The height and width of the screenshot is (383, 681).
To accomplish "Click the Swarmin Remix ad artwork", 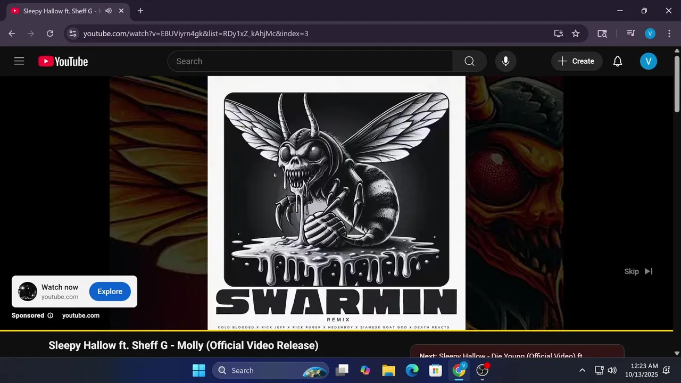I will click(x=336, y=203).
